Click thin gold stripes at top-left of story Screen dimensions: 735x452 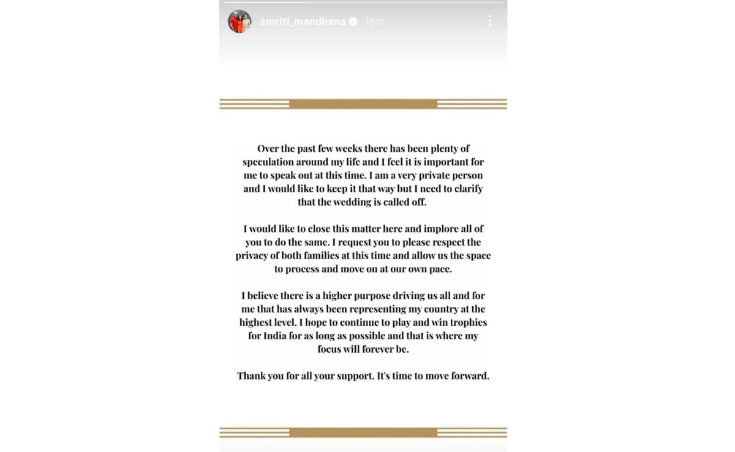(254, 104)
